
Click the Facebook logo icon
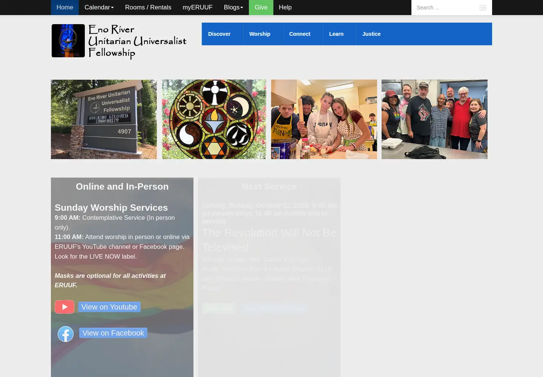[66, 334]
